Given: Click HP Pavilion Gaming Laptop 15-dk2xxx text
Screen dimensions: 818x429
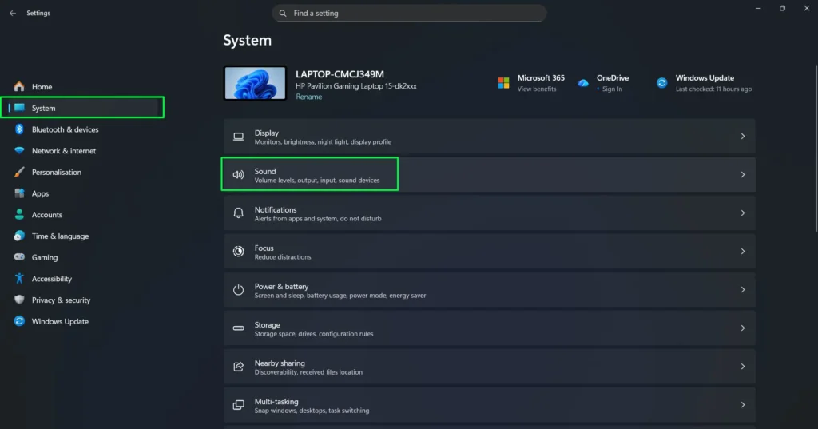Looking at the screenshot, I should 356,86.
